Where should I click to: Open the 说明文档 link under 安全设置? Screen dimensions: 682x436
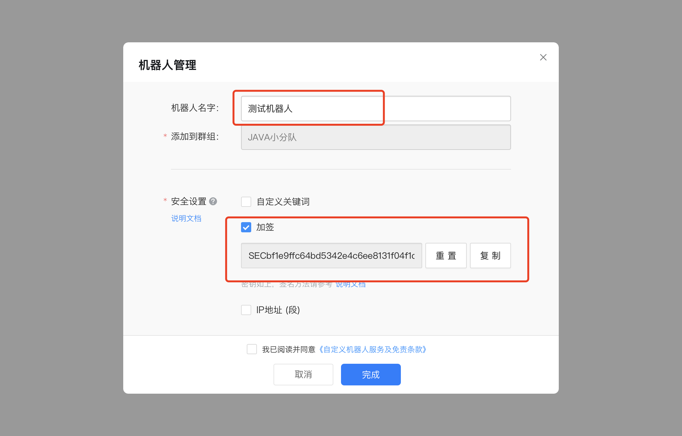(x=186, y=218)
